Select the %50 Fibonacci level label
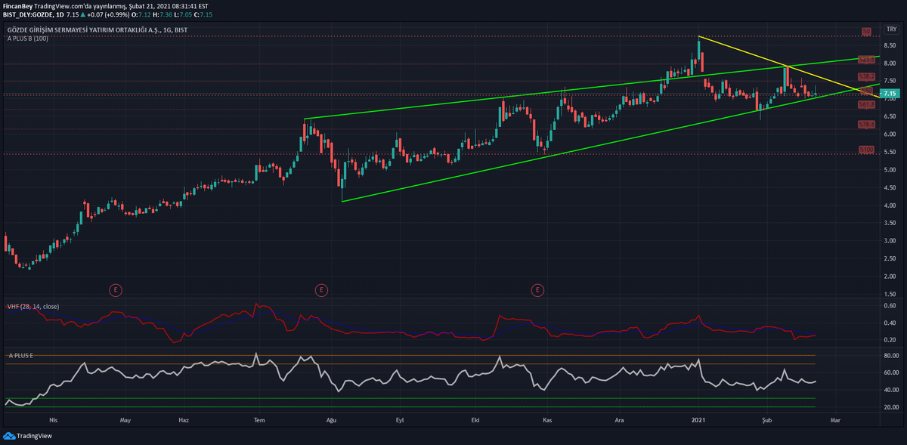The image size is (907, 445). (866, 91)
